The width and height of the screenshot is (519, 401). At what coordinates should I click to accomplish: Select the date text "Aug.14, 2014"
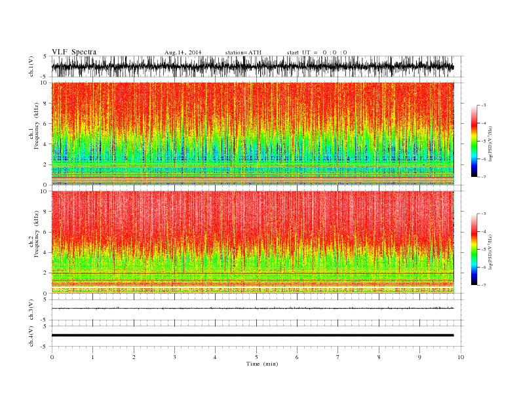click(183, 52)
